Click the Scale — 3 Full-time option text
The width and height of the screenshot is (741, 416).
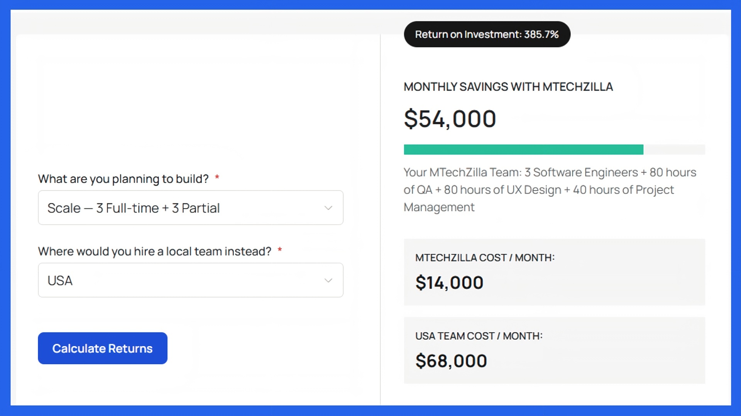[133, 208]
